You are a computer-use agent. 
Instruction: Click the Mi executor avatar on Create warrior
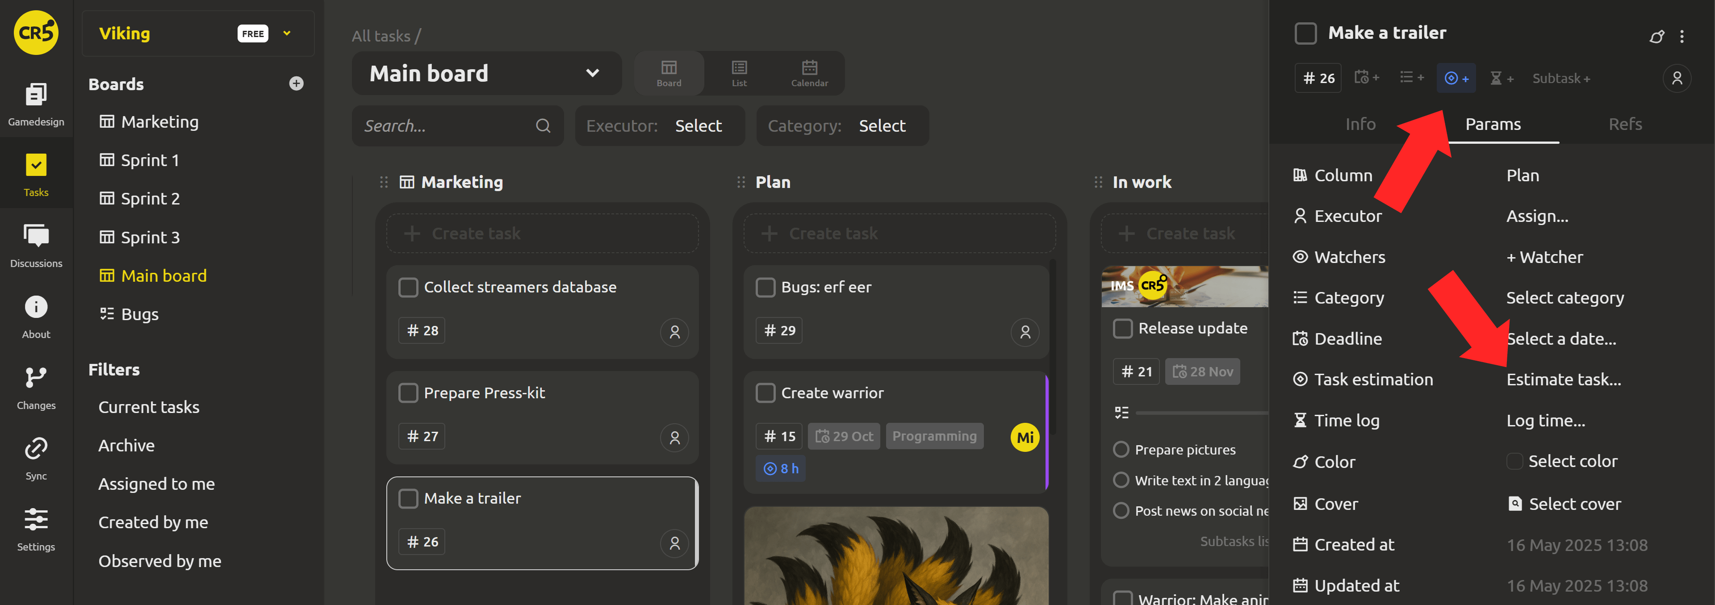click(1025, 437)
